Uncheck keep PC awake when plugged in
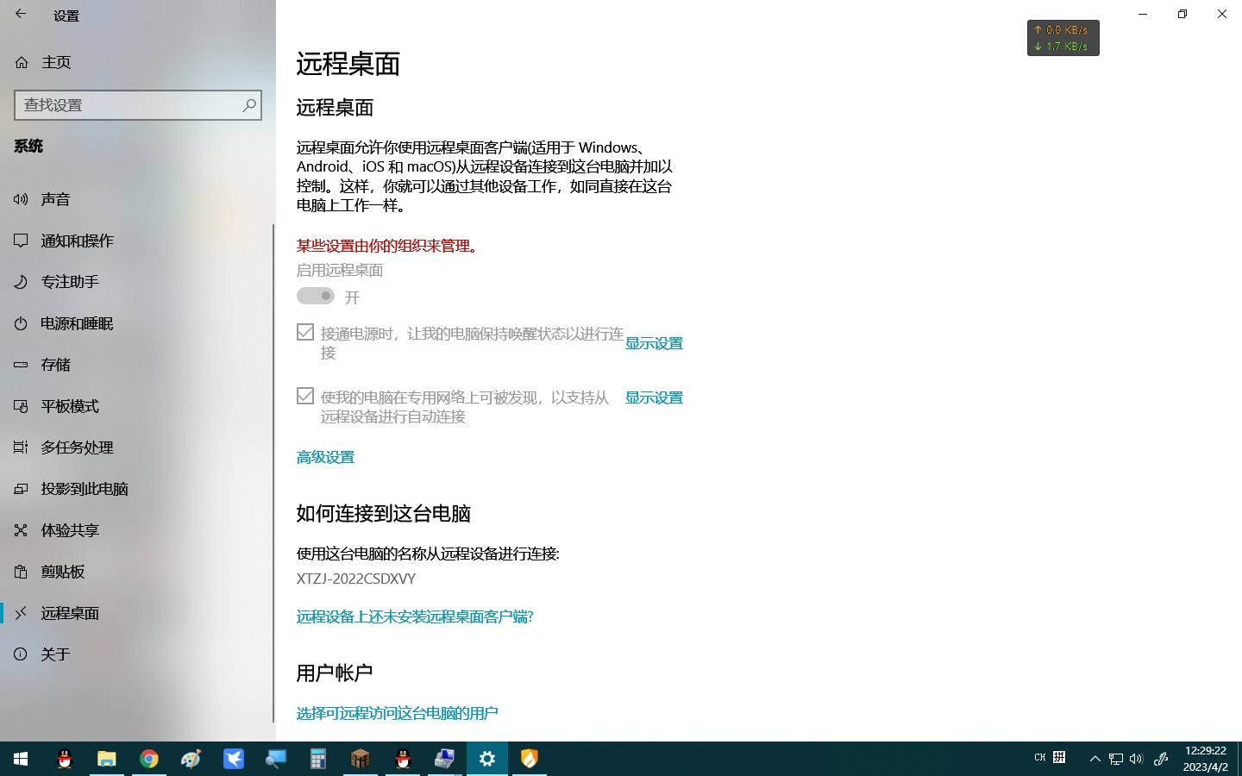The image size is (1242, 776). click(305, 332)
